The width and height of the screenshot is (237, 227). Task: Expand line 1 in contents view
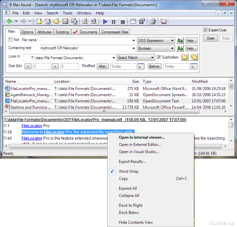5,125
